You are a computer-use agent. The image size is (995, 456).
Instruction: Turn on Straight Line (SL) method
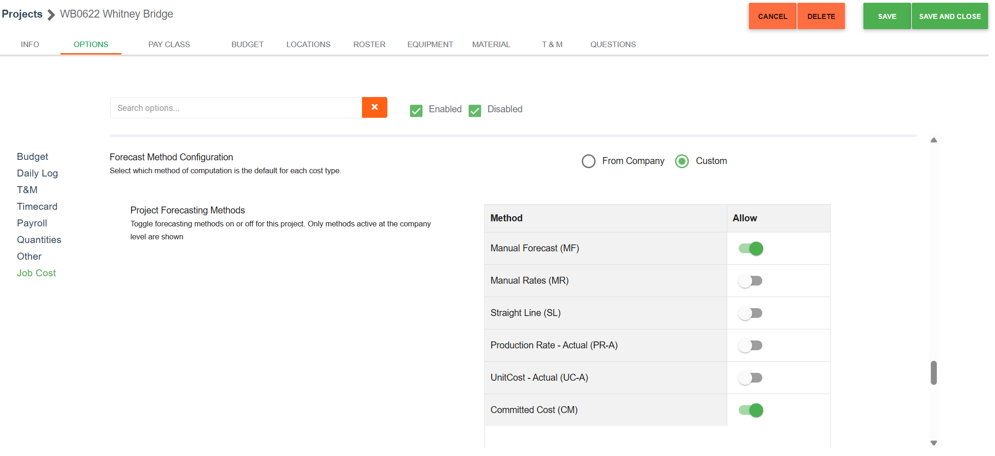click(750, 313)
